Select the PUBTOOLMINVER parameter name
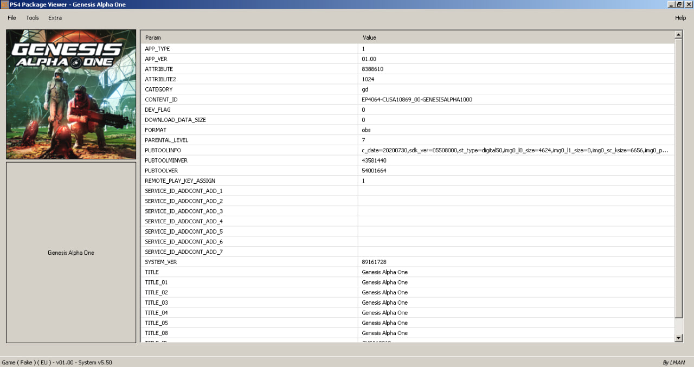The image size is (694, 367). tap(166, 160)
